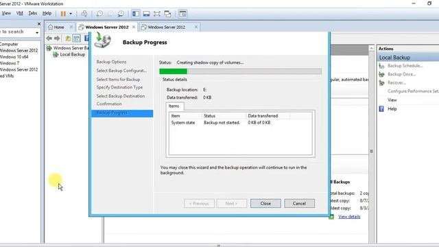This screenshot has width=439, height=247.
Task: Click the Backup Options wizard step
Action: click(111, 62)
